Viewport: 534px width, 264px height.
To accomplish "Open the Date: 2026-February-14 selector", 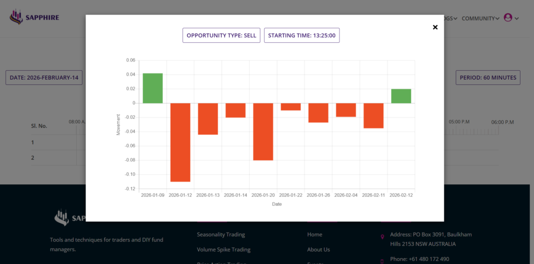I will (44, 78).
